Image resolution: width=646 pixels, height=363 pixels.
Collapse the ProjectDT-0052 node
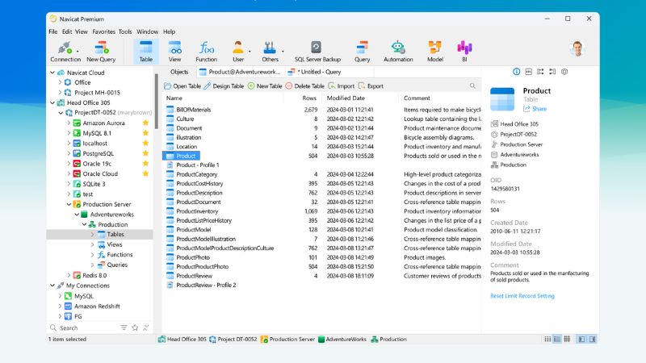point(61,112)
